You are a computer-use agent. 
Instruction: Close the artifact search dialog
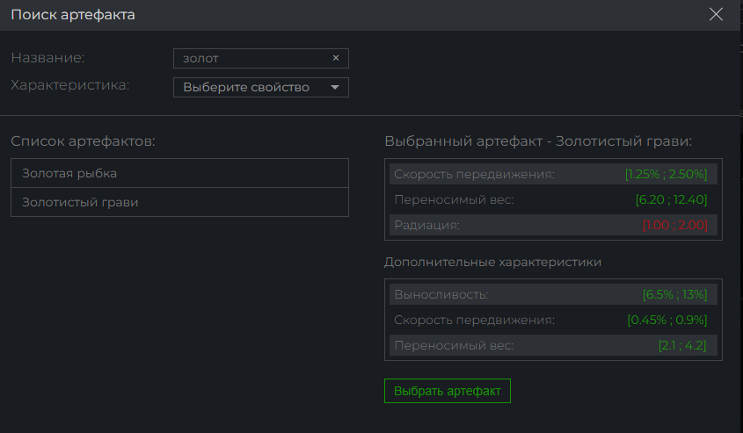pyautogui.click(x=716, y=14)
